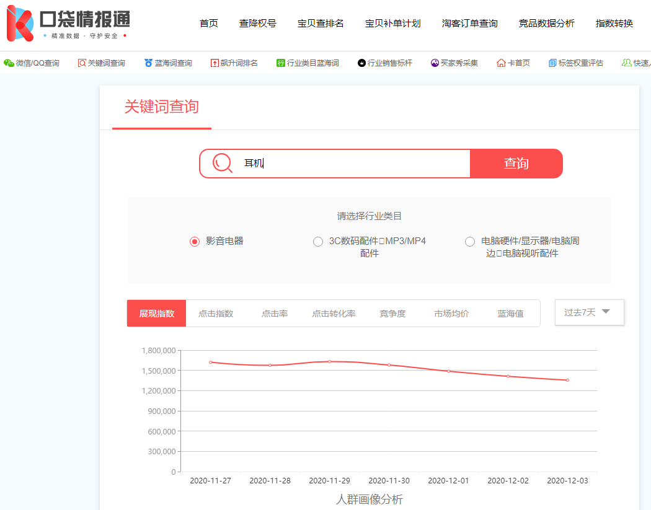The image size is (651, 510).
Task: Open 首页 in the top navigation
Action: point(209,24)
